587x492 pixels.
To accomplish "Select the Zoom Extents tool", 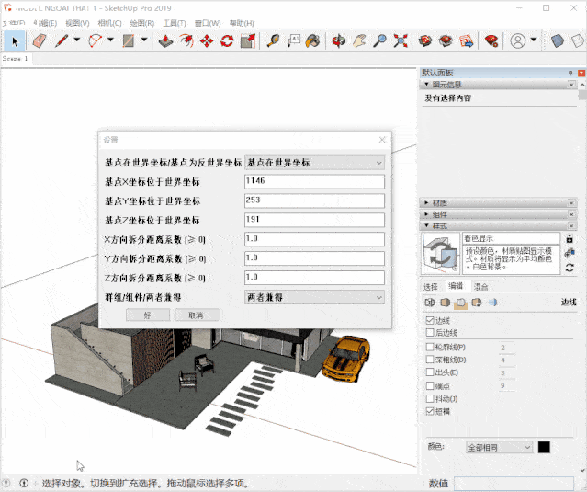I will tap(401, 40).
